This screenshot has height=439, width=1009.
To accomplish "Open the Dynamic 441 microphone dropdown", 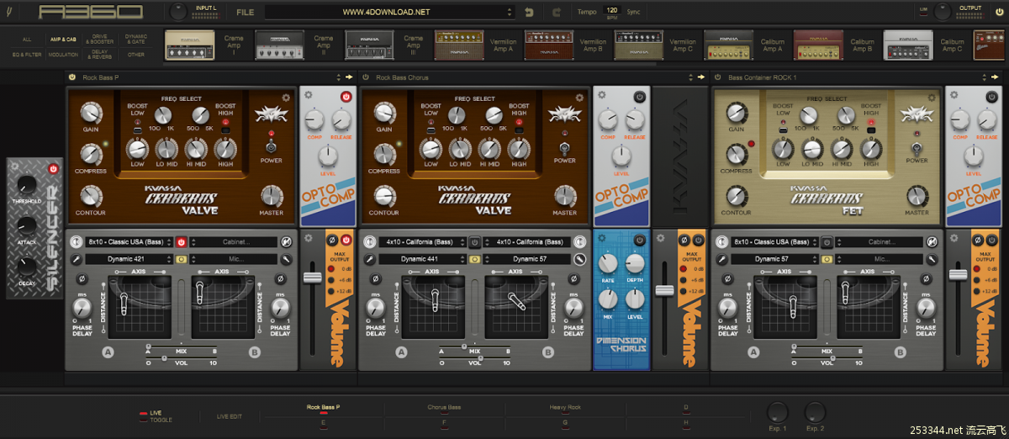I will coord(423,259).
